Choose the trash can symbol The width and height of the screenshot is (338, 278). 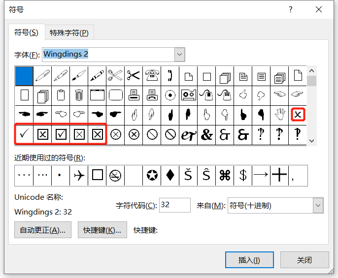[79, 95]
